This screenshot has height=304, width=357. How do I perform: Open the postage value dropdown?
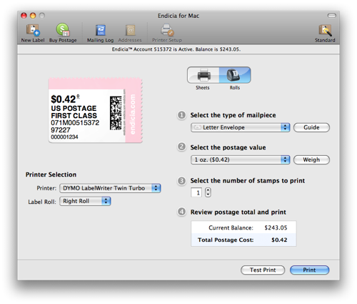click(x=240, y=160)
